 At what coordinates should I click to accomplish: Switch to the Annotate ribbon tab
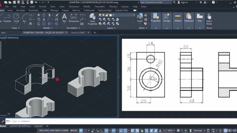click(20, 10)
